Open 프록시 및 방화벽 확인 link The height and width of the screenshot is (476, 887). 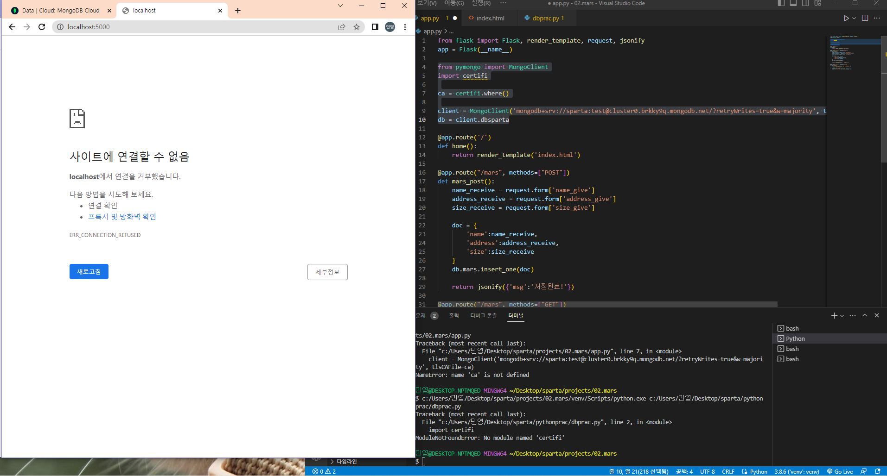click(x=122, y=217)
